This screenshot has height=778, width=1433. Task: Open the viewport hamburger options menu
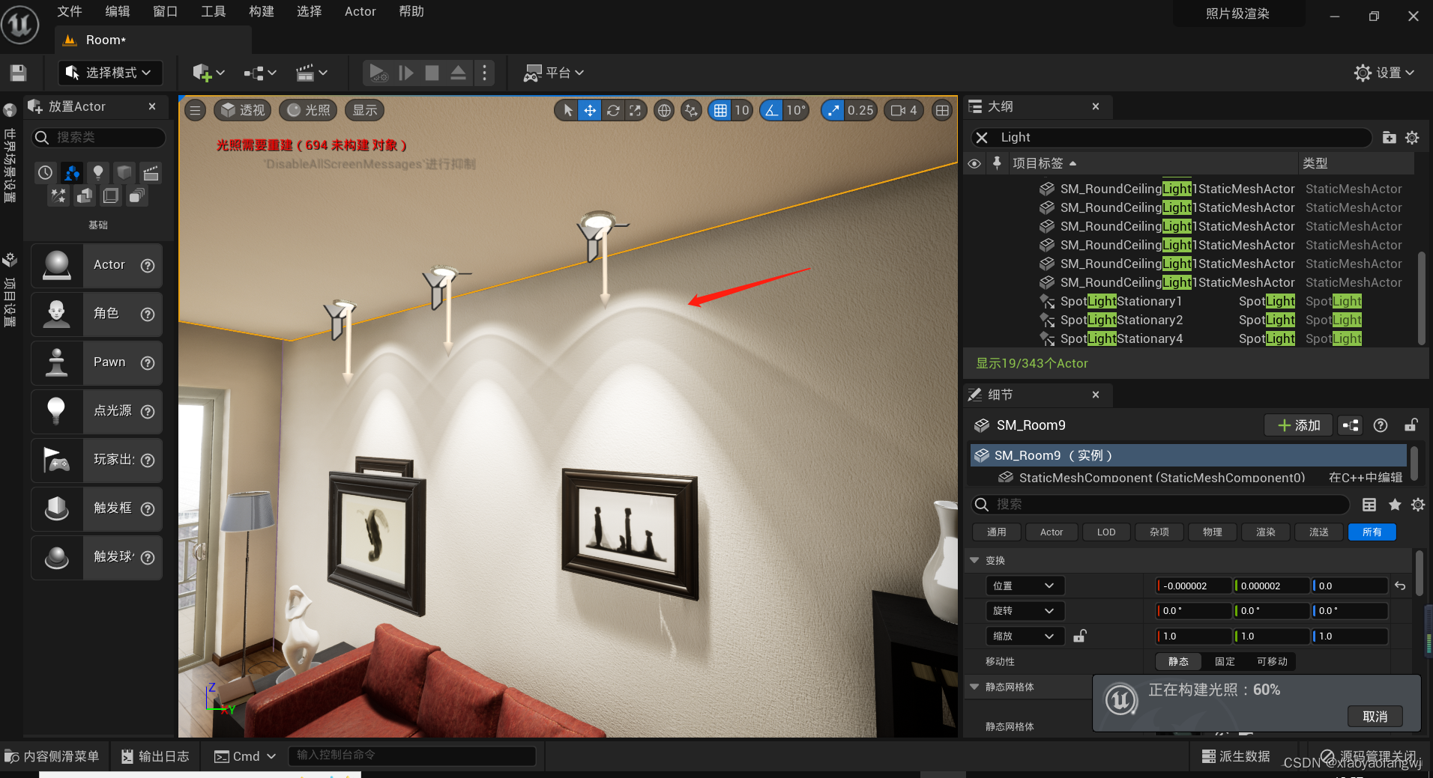(x=196, y=111)
